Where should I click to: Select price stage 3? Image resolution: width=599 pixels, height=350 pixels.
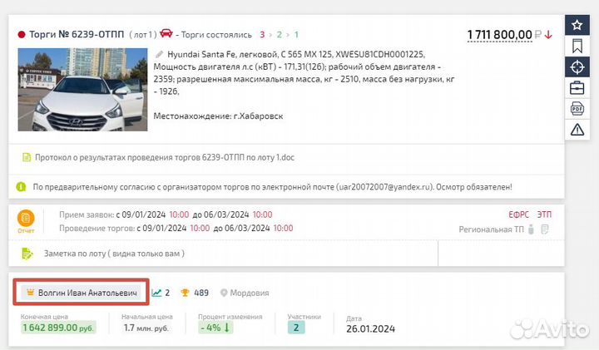(262, 35)
